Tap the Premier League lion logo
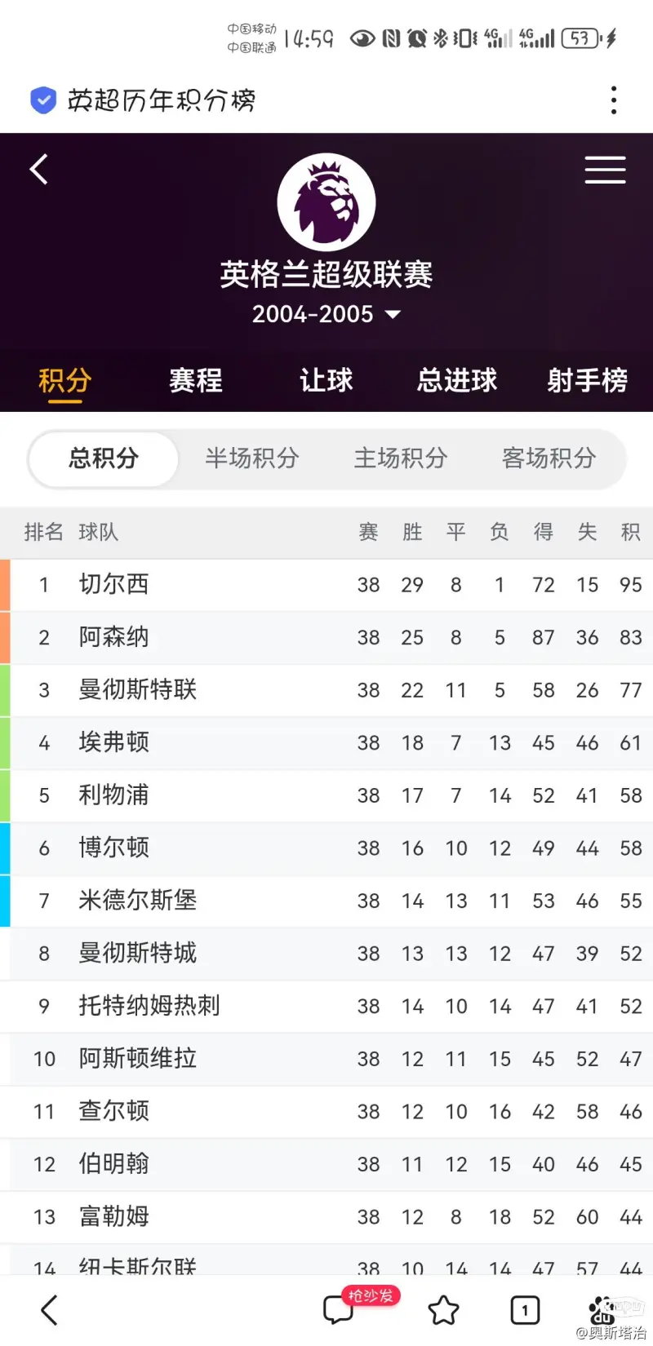 pos(326,202)
